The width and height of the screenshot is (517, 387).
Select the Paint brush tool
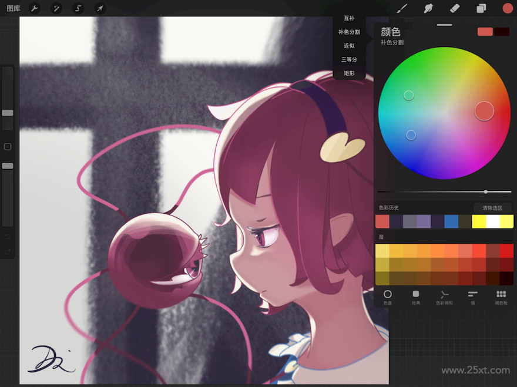pyautogui.click(x=402, y=8)
